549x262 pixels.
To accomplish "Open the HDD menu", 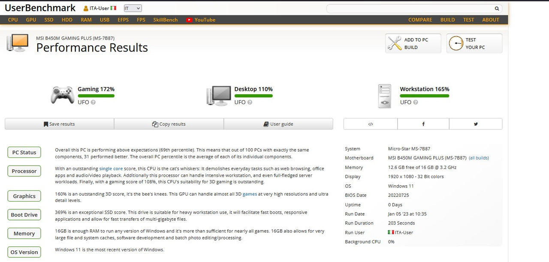I will tap(67, 20).
